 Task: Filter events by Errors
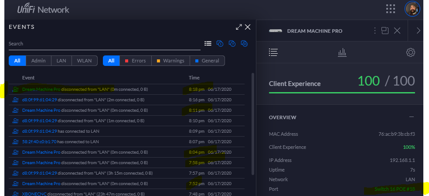pyautogui.click(x=136, y=61)
